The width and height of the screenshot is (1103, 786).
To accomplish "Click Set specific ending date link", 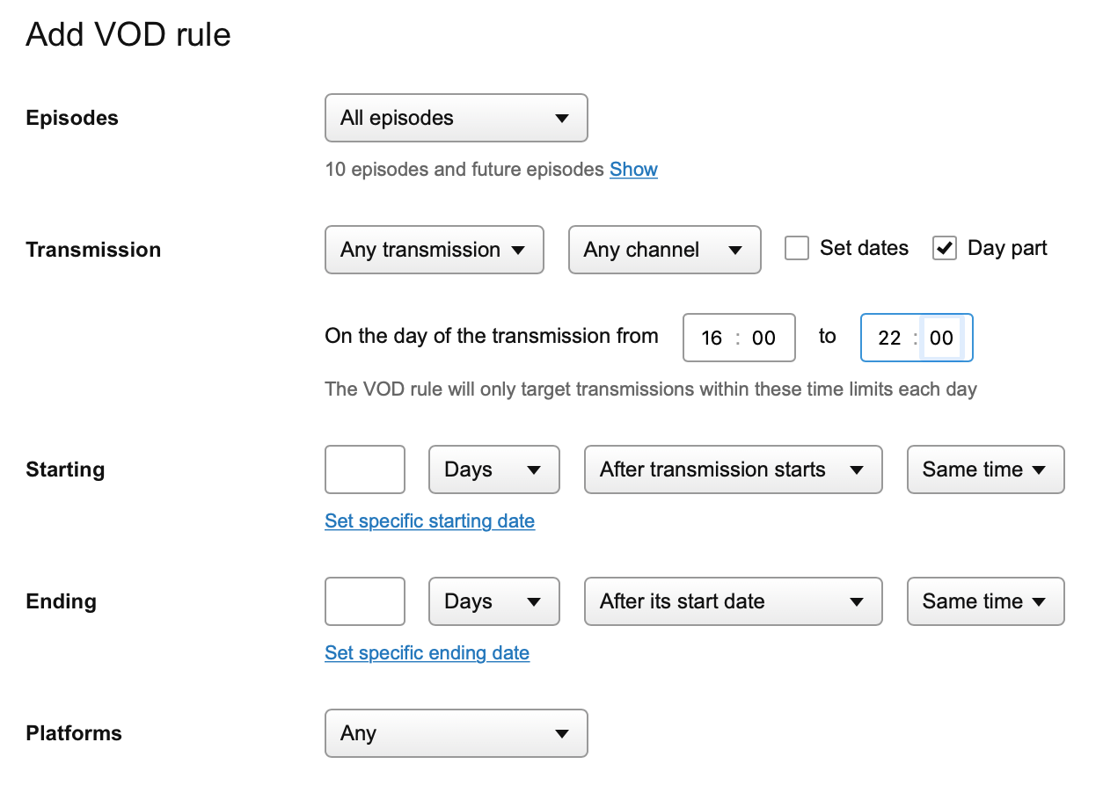I will coord(427,653).
